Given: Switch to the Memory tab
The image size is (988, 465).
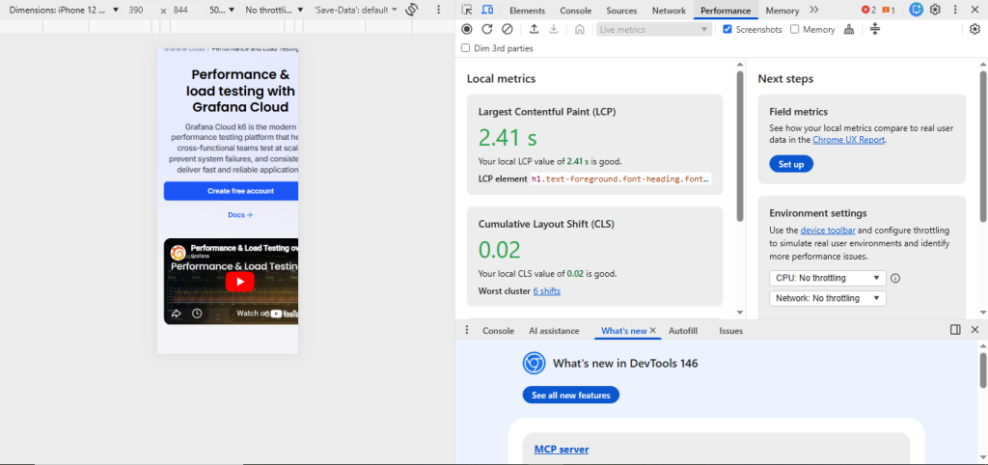Looking at the screenshot, I should 782,11.
